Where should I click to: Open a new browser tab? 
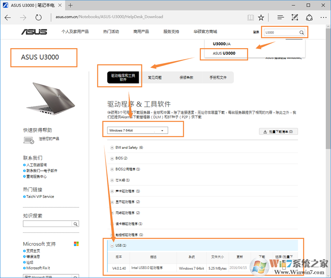click(x=70, y=5)
